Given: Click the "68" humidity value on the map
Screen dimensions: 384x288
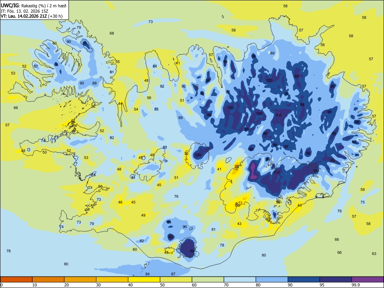Looking at the screenshot, I should (112, 33).
